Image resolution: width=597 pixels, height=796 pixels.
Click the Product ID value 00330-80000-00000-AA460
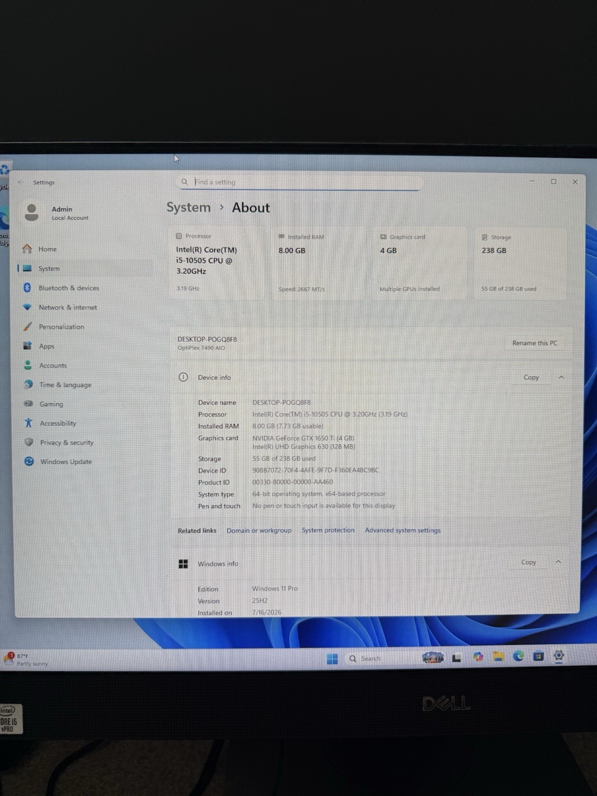point(293,482)
